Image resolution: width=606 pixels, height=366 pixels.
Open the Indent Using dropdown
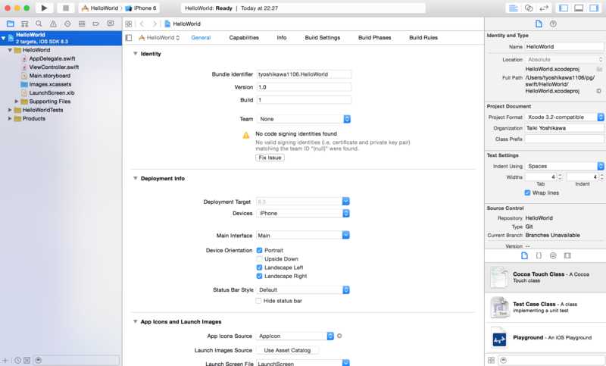click(x=564, y=166)
